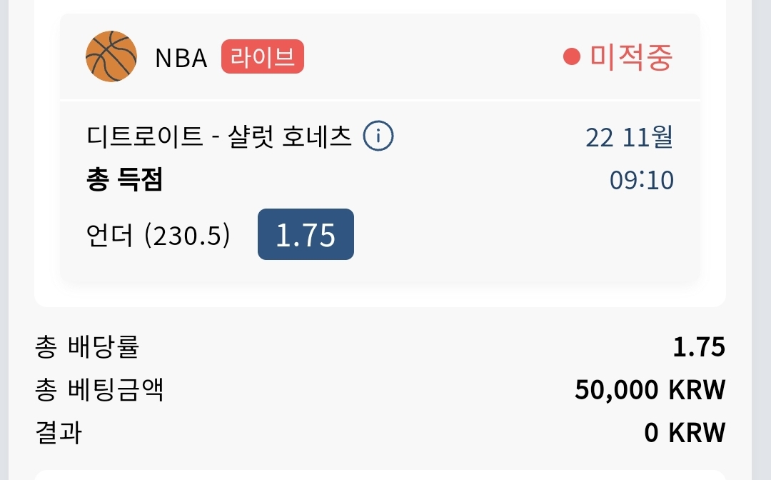Click the 50,000 KRW stake amount

[650, 390]
